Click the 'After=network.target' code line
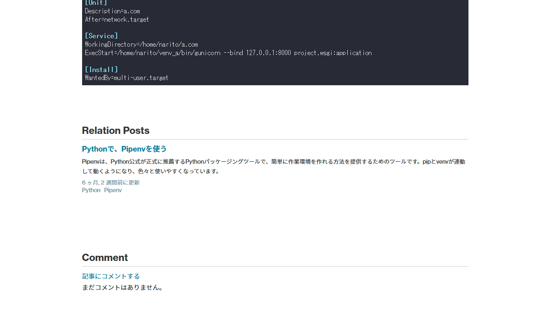557x312 pixels. [117, 19]
